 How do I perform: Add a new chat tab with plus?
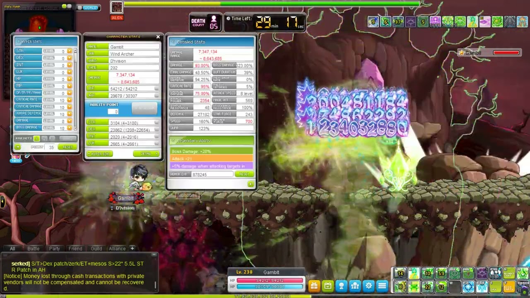pyautogui.click(x=132, y=248)
